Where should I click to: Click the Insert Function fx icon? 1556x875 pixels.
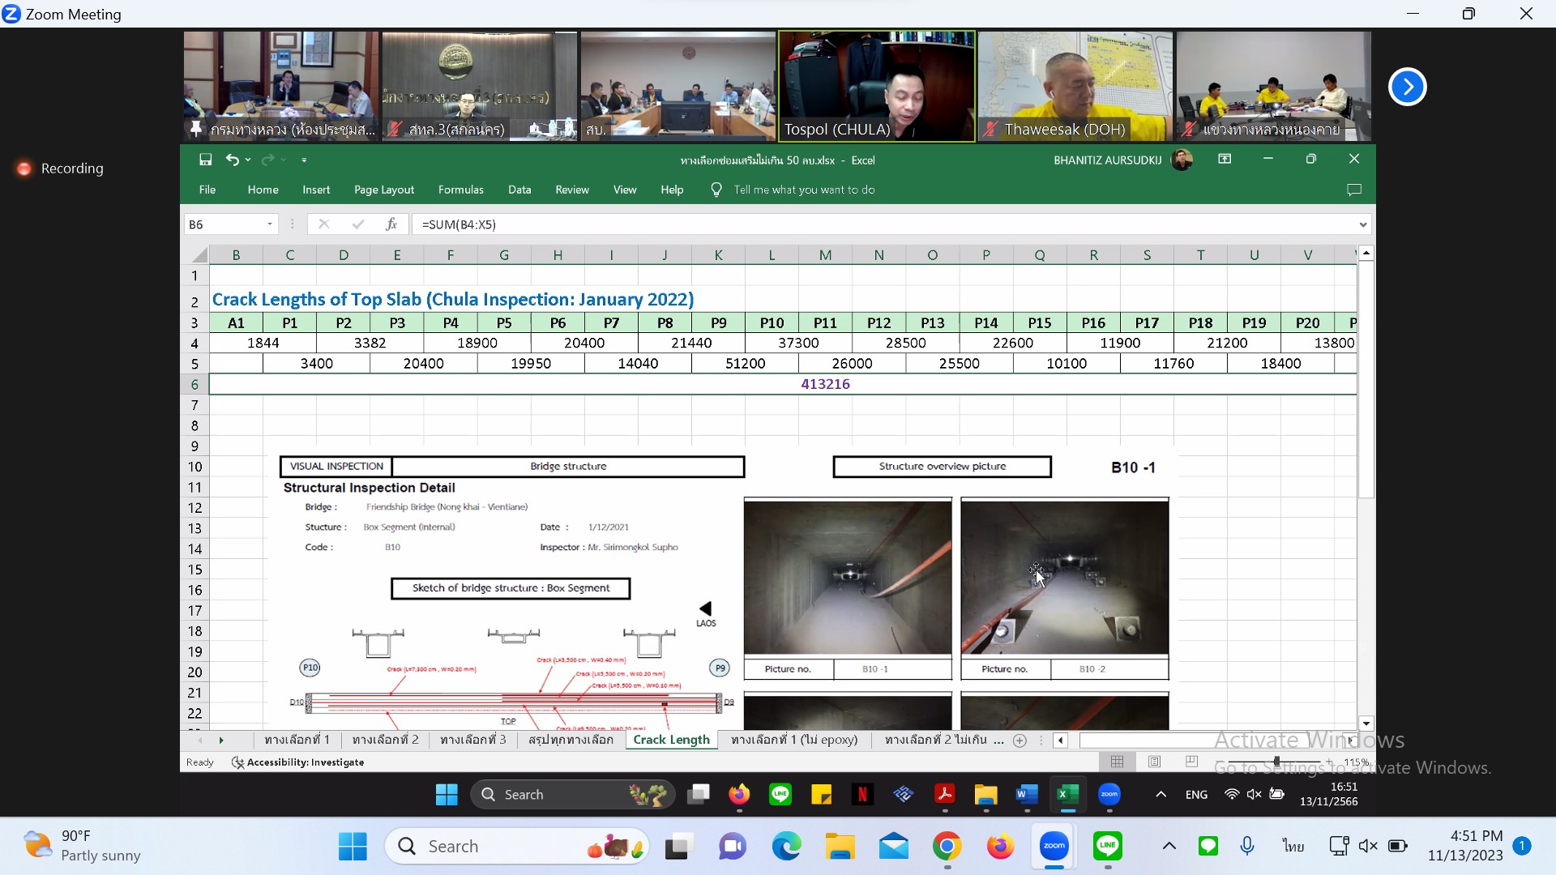coord(391,224)
